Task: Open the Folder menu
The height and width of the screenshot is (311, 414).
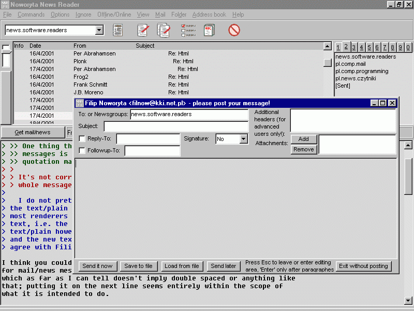Action: [x=179, y=15]
